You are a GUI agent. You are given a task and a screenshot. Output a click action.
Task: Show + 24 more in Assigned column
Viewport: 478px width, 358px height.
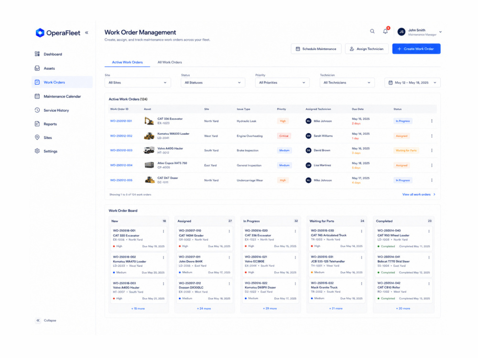click(204, 308)
